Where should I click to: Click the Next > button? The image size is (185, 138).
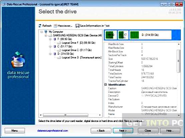coord(123,131)
